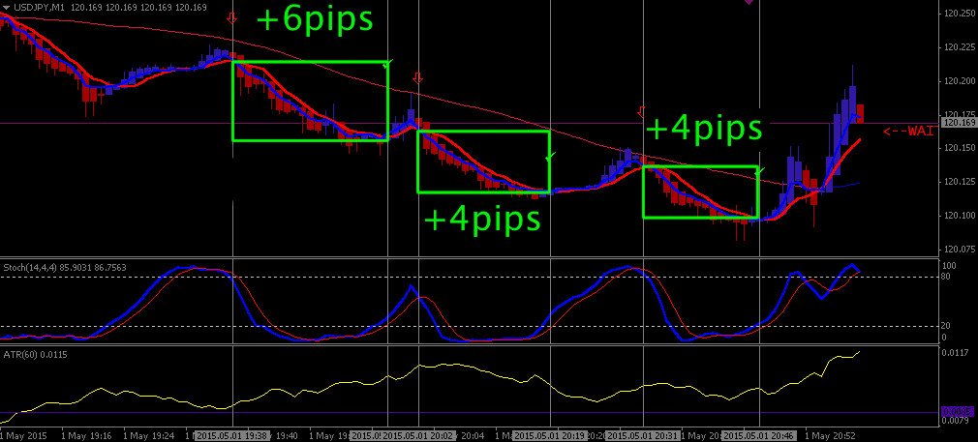This screenshot has width=978, height=442.
Task: Click the 1 May 19:16 time label
Action: click(87, 436)
